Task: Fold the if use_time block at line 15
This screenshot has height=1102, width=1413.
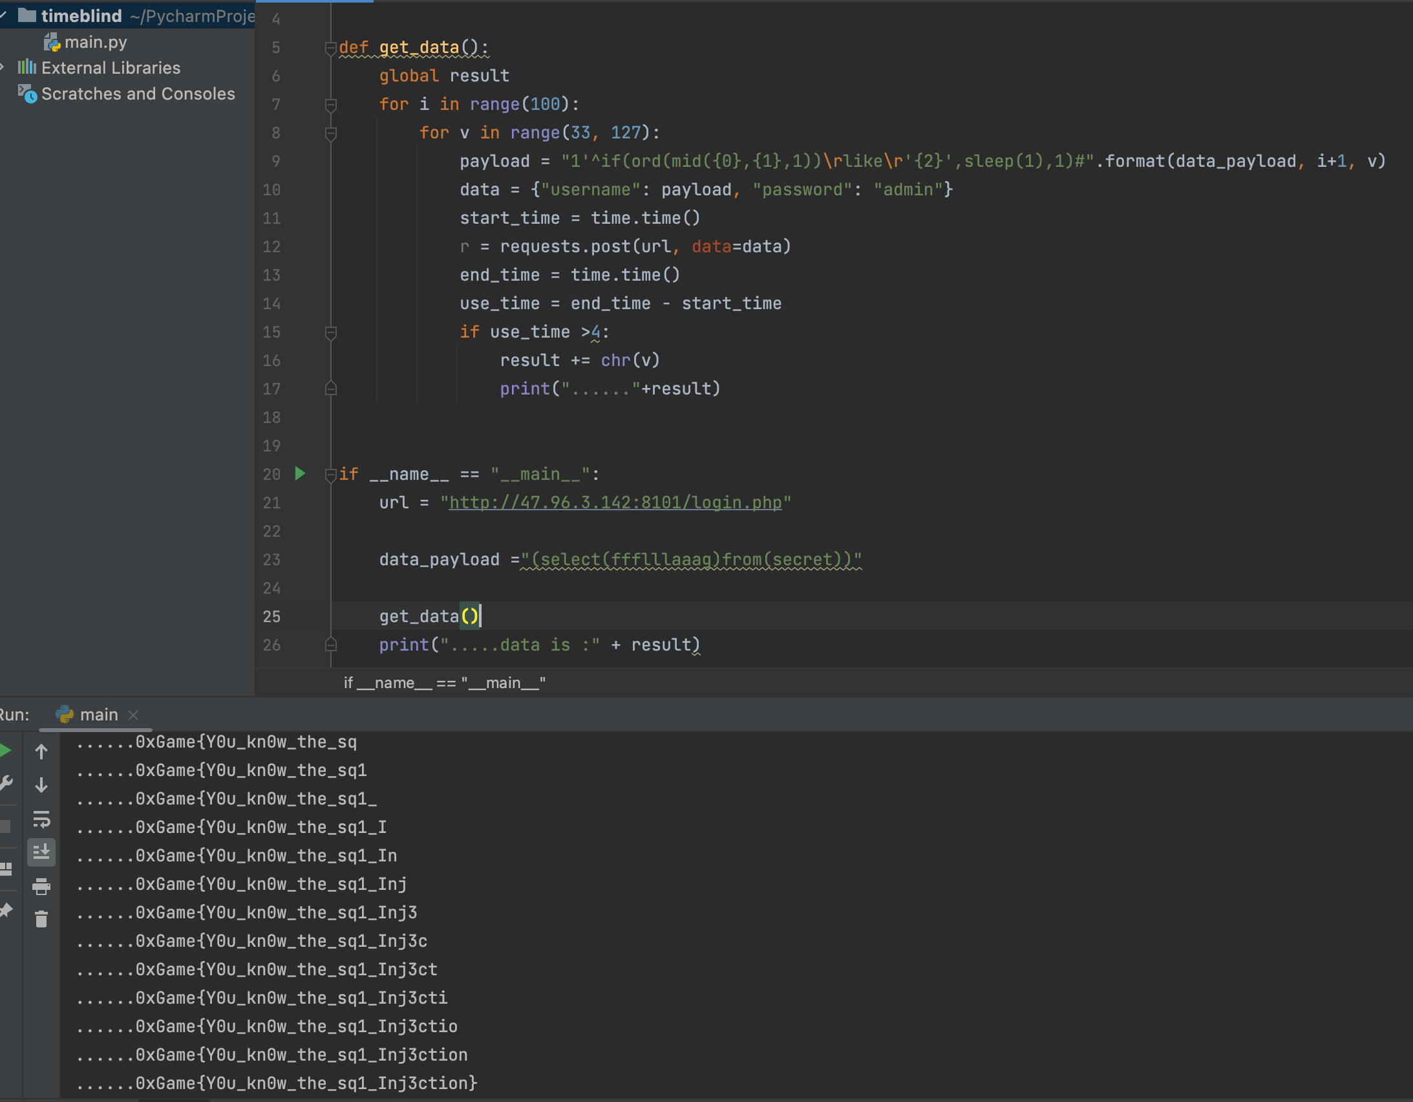Action: click(x=330, y=333)
